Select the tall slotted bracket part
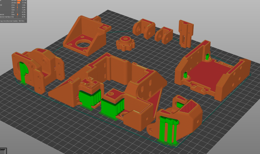 pyautogui.click(x=186, y=34)
